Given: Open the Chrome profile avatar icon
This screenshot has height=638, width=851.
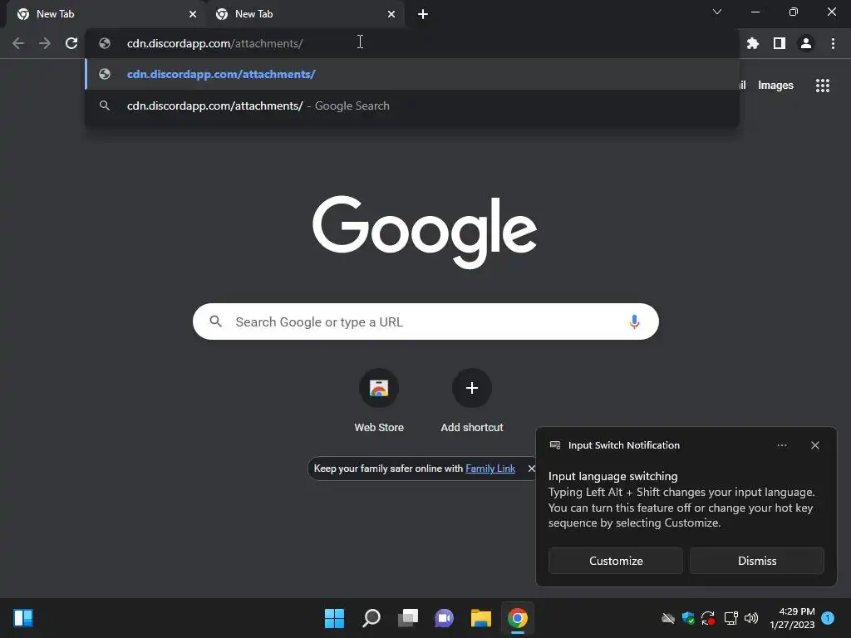Looking at the screenshot, I should 806,43.
